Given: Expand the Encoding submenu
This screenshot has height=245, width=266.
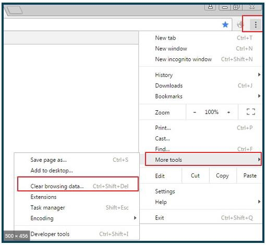Looking at the screenshot, I should pyautogui.click(x=77, y=218).
